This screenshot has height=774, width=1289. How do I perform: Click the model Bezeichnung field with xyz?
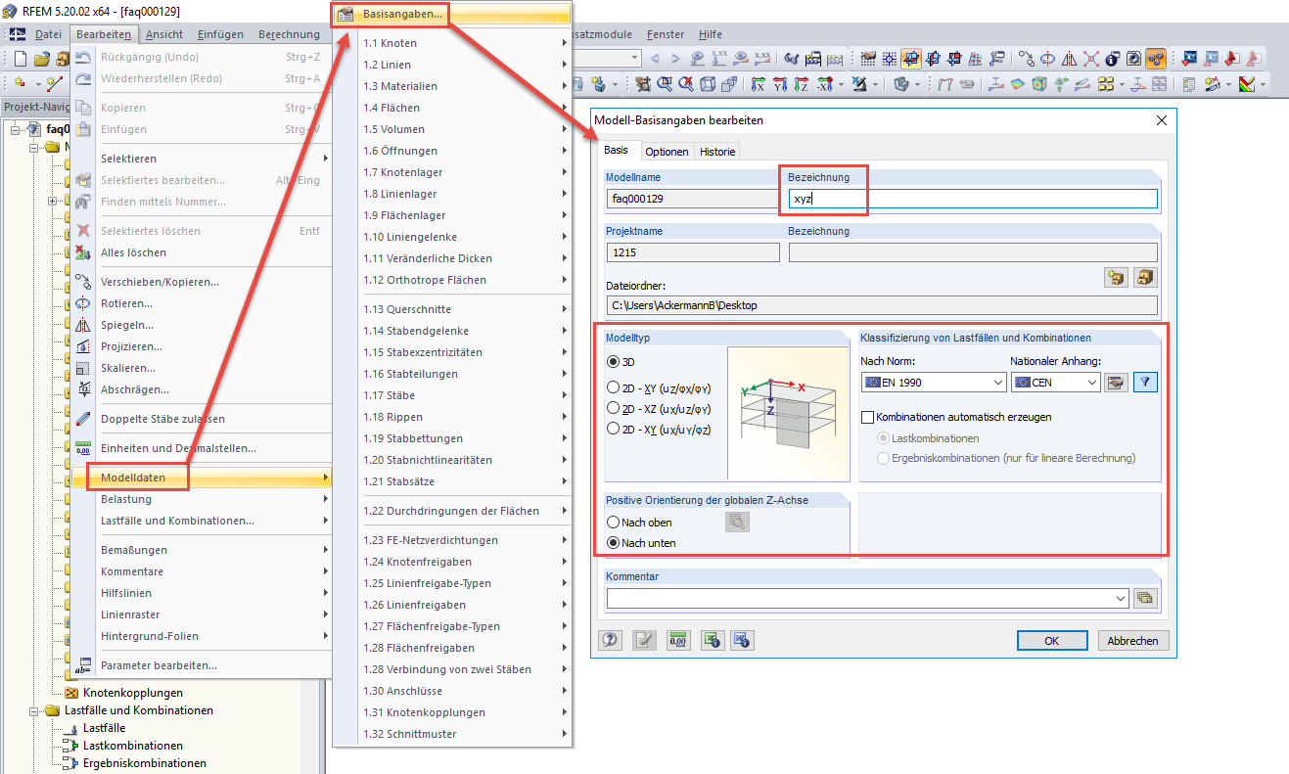click(x=973, y=199)
